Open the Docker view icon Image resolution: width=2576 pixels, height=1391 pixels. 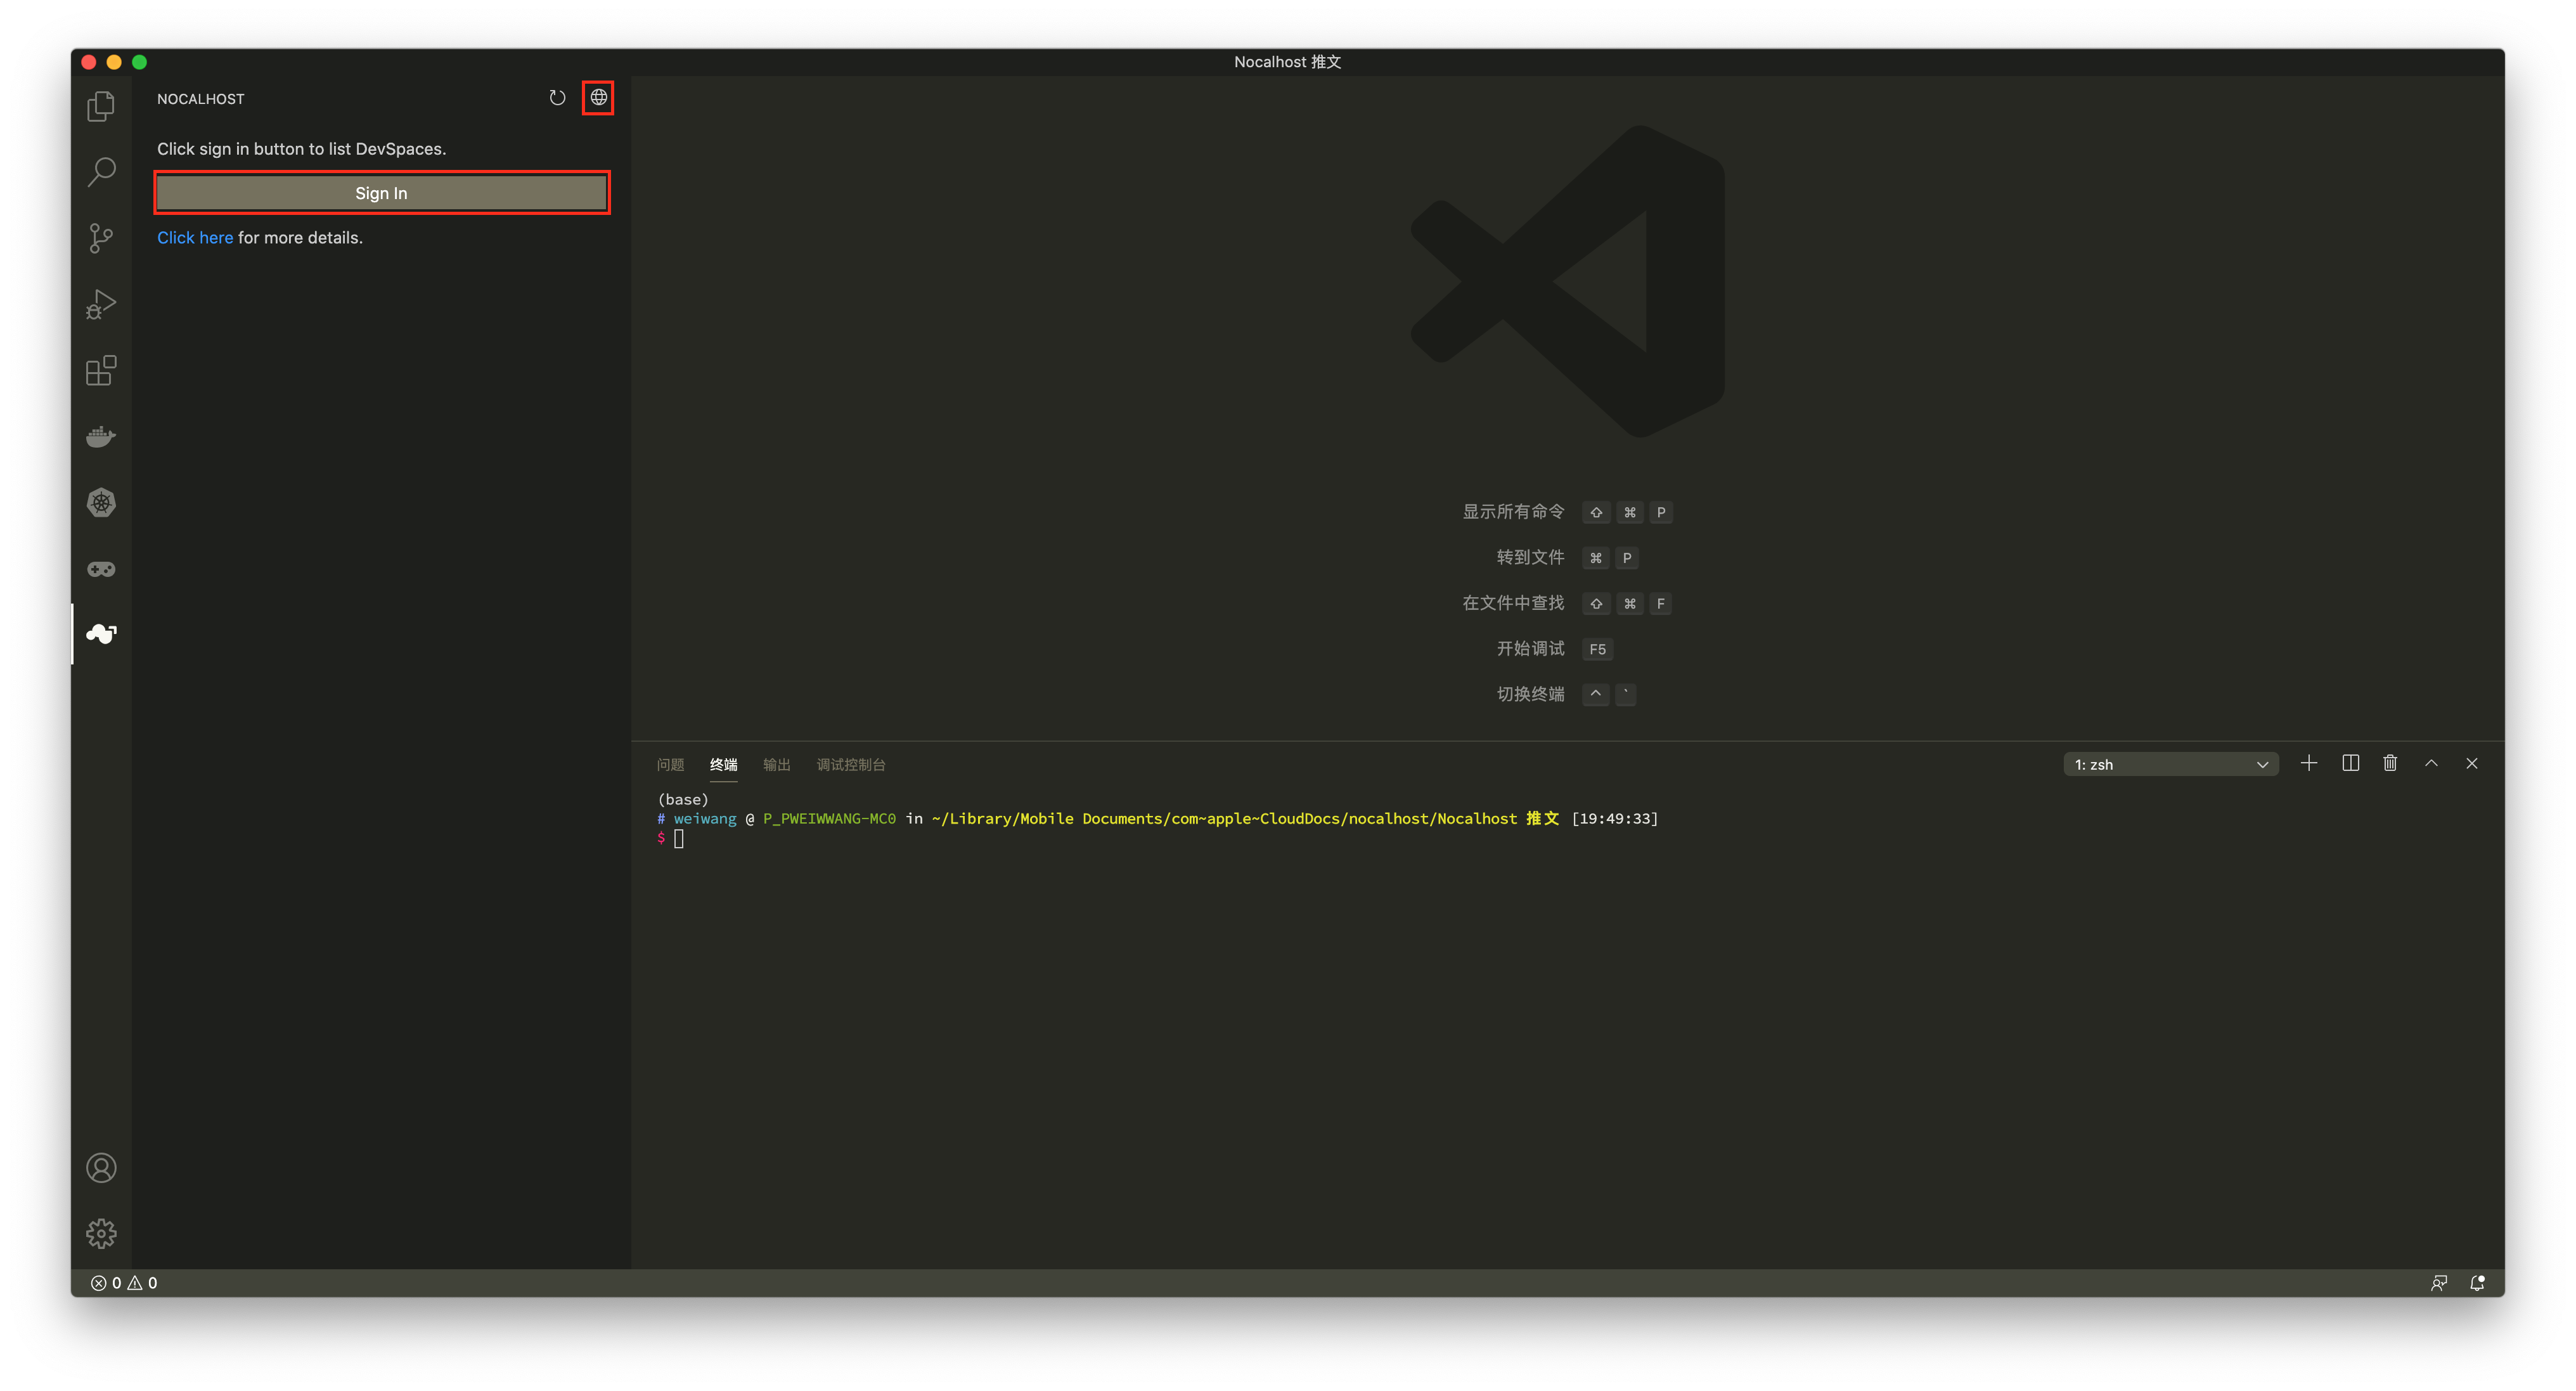tap(101, 437)
